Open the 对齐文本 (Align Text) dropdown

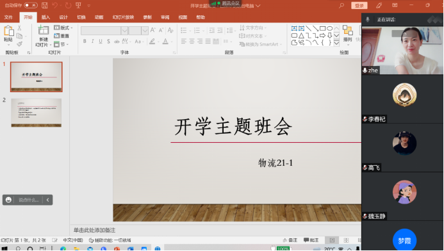253,36
